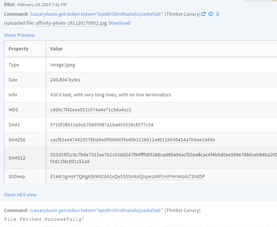Select the MD5 hash value
The width and height of the screenshot is (277, 227).
[x=91, y=110]
